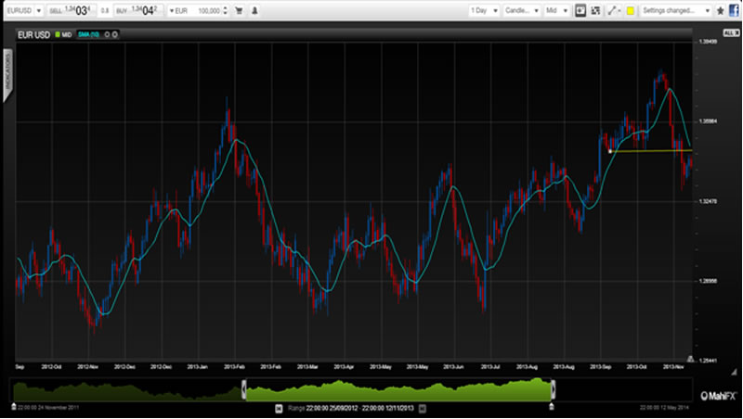
Task: Click the SMA indicator settings icon
Action: (108, 34)
